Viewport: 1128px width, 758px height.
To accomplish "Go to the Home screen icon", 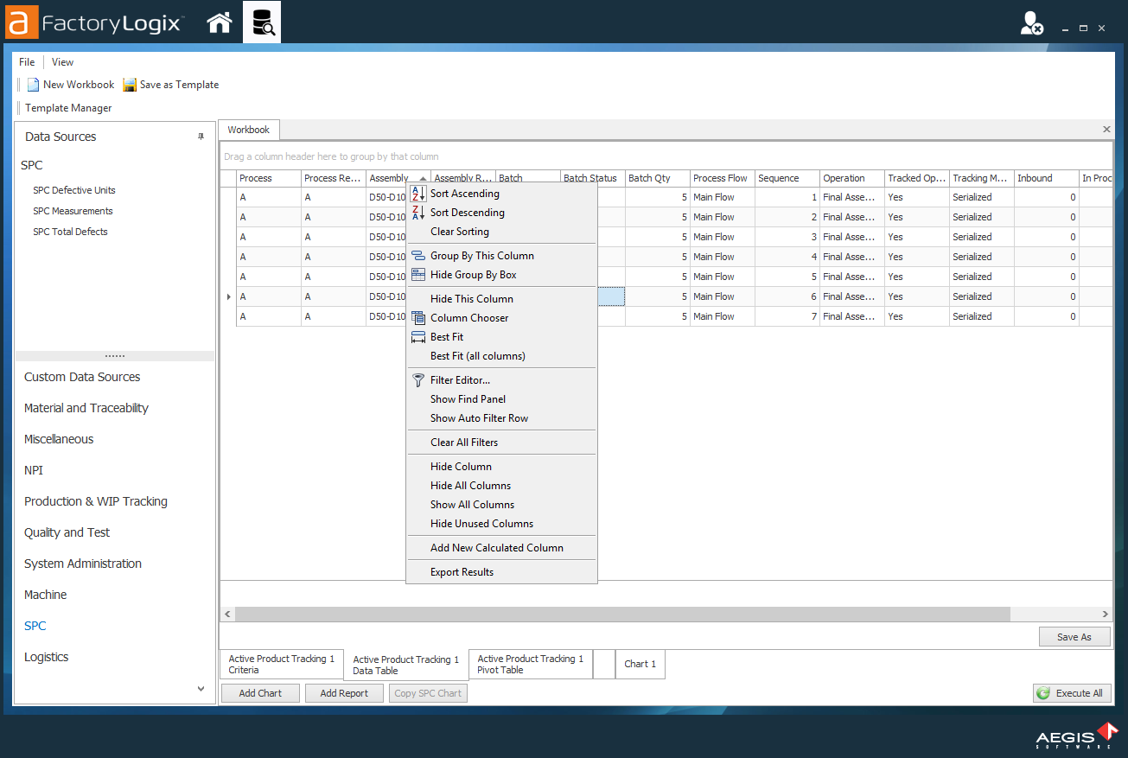I will (x=219, y=23).
